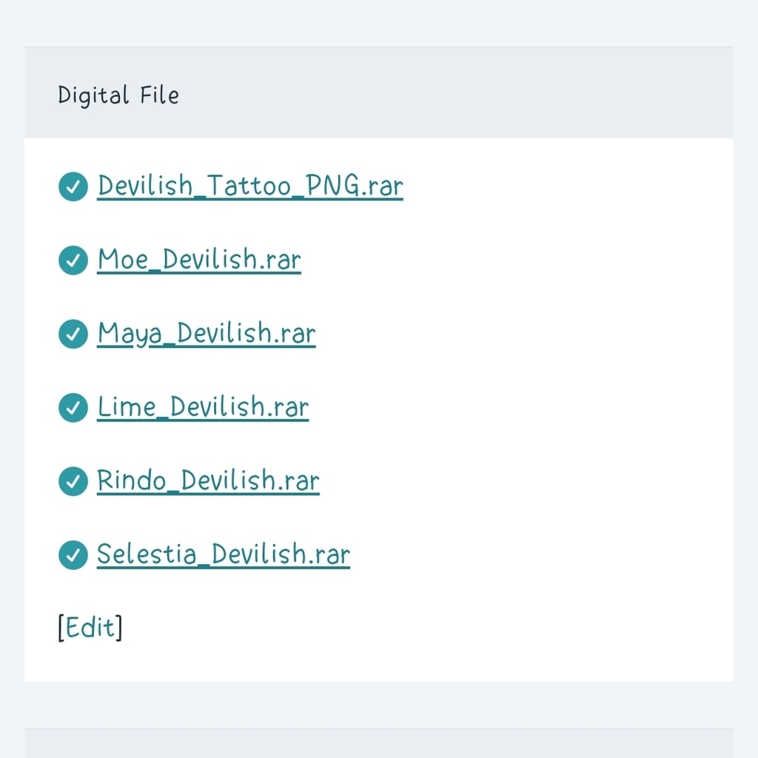
Task: Click the page background above the Digital File card
Action: pyautogui.click(x=378, y=22)
